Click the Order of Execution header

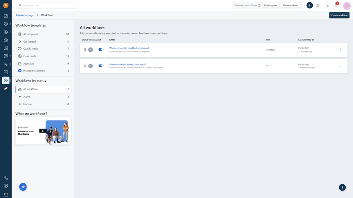[92, 40]
